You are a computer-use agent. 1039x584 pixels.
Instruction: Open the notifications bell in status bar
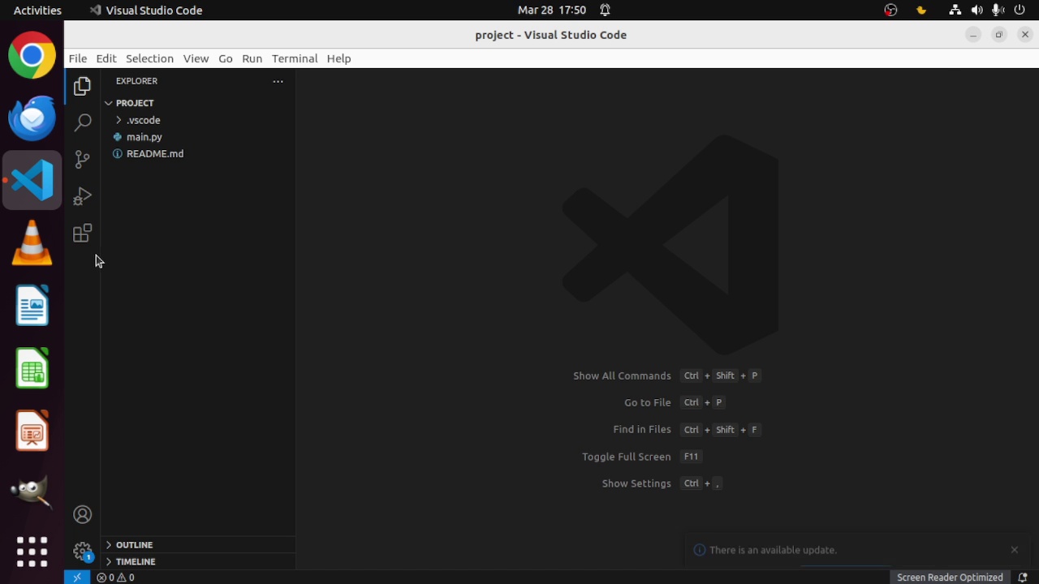[1023, 578]
